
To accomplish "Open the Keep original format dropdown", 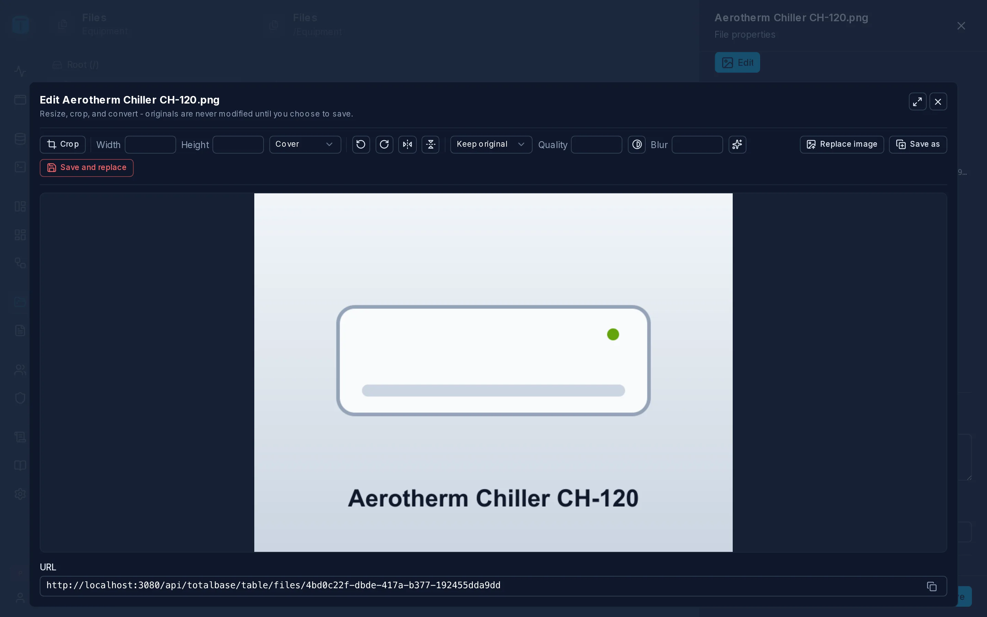I will point(491,144).
